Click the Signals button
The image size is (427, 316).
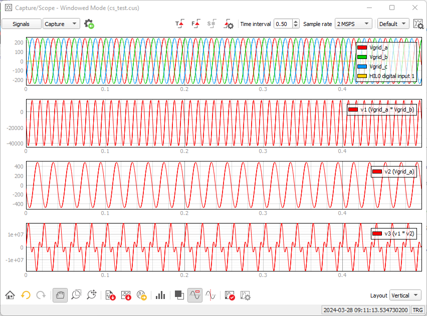(x=21, y=24)
